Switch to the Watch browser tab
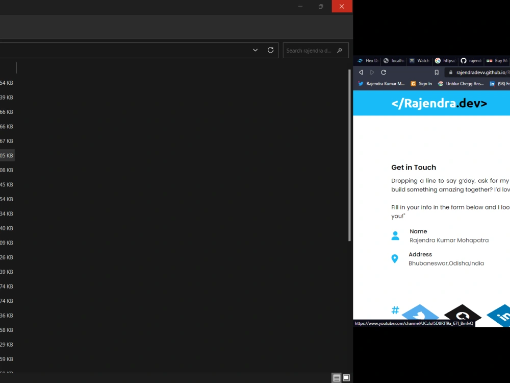The width and height of the screenshot is (510, 383). point(419,61)
